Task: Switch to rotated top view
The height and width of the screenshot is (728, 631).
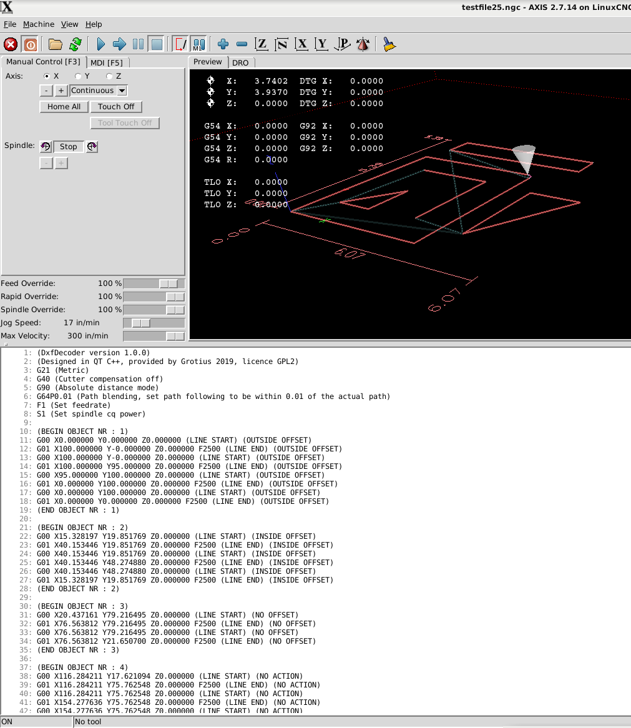Action: click(x=281, y=44)
